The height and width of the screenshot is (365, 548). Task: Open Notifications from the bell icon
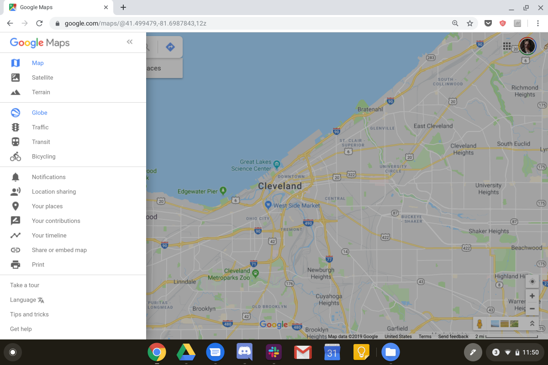coord(16,177)
